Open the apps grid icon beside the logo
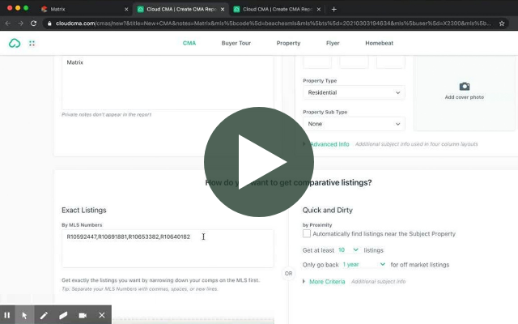518x324 pixels. 32,43
